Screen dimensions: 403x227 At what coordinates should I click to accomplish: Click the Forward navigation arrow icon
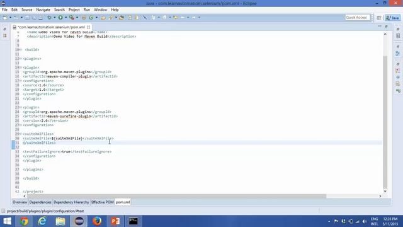pos(194,18)
